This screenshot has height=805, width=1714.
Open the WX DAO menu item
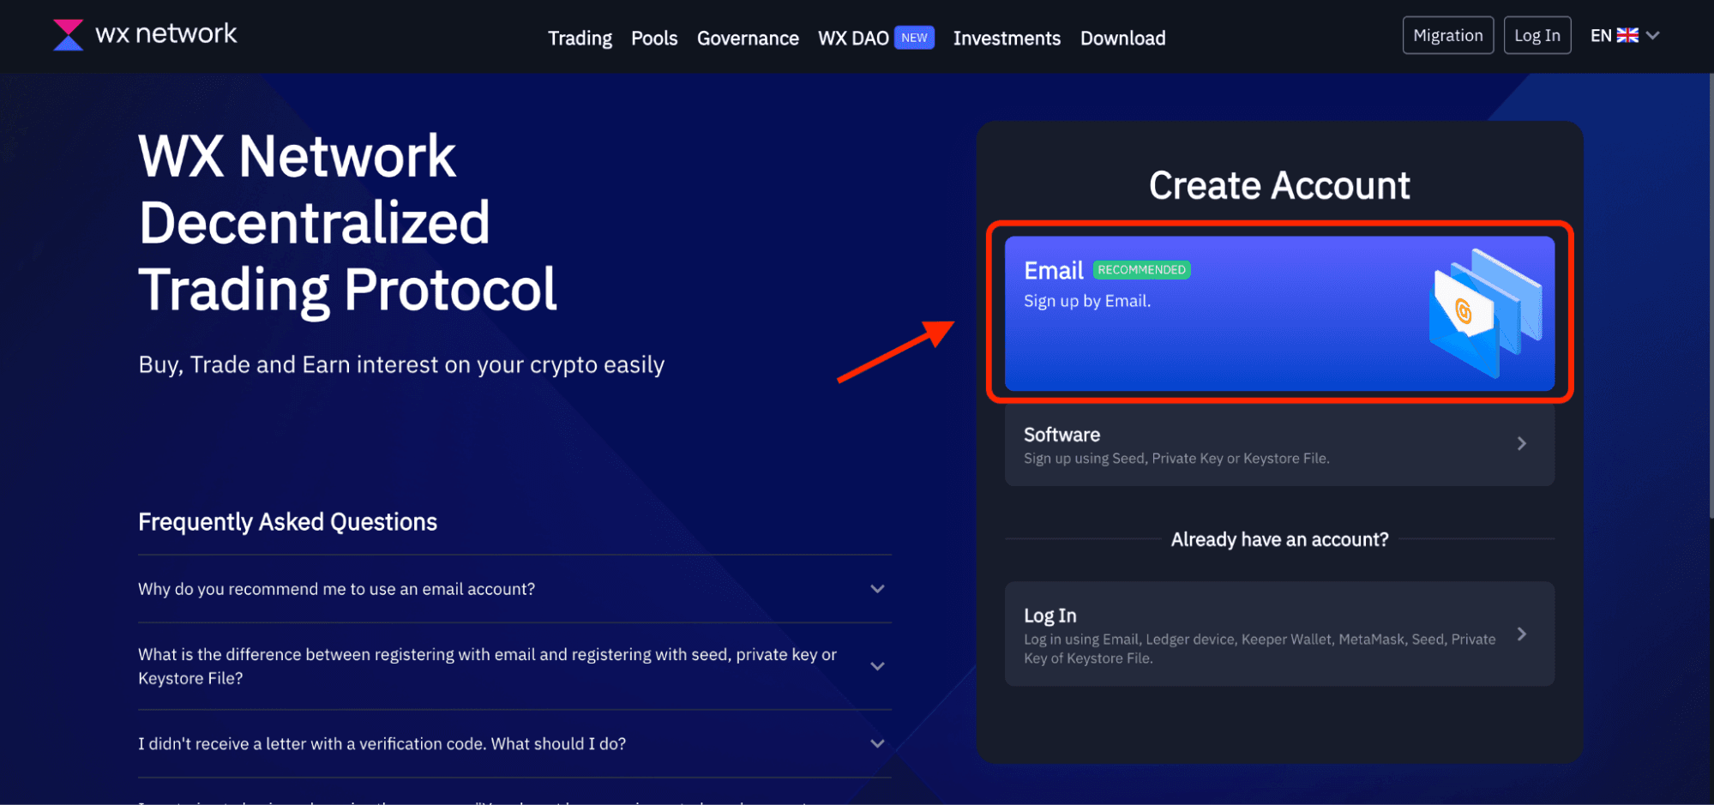(853, 39)
